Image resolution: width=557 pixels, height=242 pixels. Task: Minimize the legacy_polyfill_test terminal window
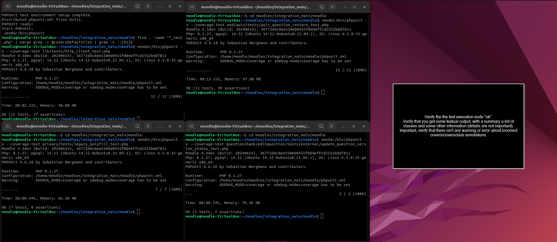tap(160, 127)
